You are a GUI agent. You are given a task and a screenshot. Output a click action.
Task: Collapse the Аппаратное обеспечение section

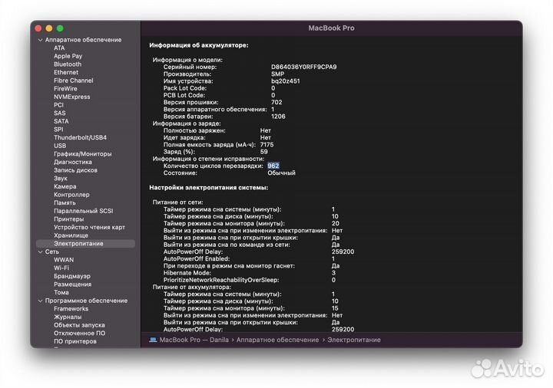click(x=40, y=40)
